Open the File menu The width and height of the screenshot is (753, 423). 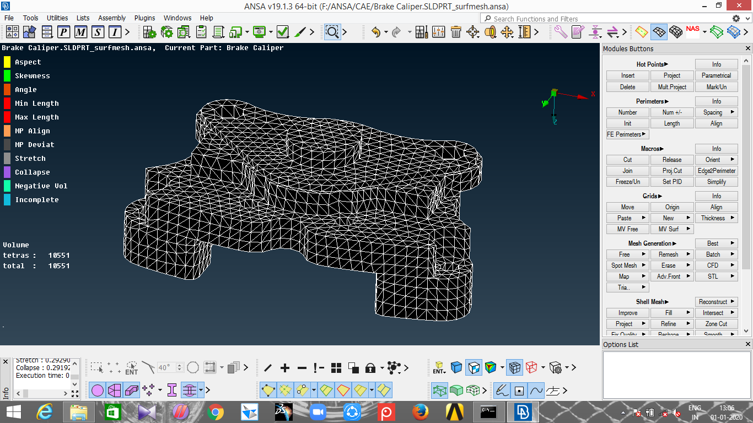coord(9,18)
